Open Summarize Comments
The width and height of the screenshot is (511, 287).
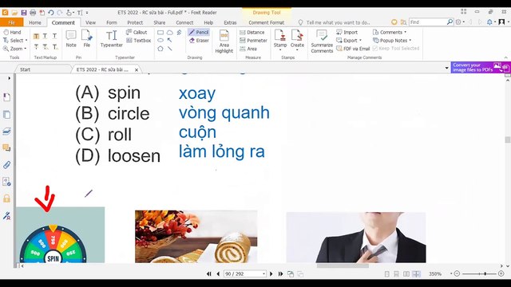pyautogui.click(x=322, y=41)
